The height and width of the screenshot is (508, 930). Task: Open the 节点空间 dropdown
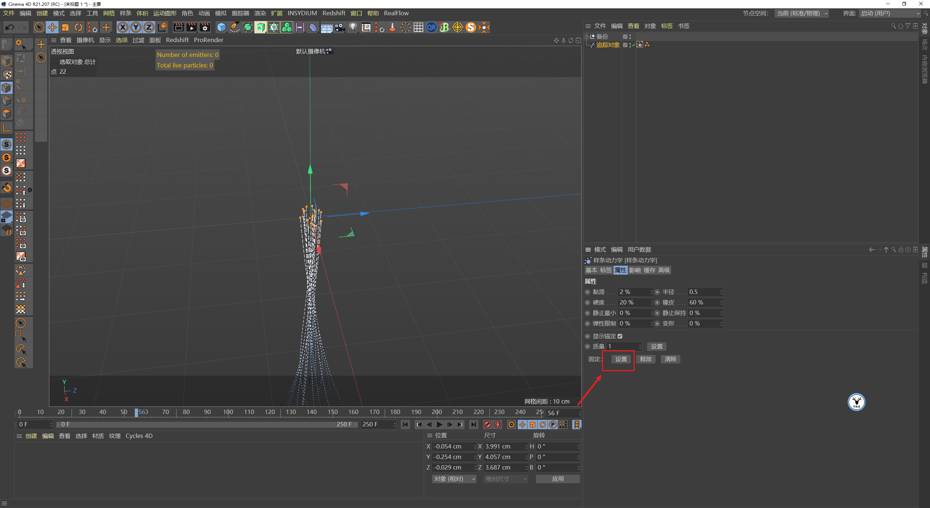[801, 13]
